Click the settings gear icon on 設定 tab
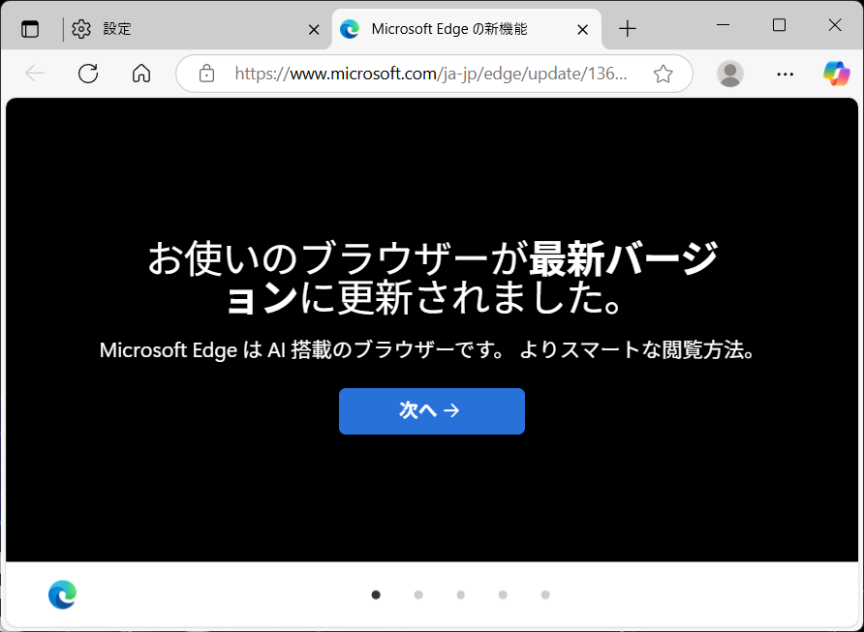Screen dimensions: 864x632 pyautogui.click(x=81, y=29)
